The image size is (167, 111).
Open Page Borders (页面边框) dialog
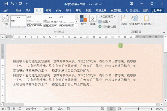146,21
